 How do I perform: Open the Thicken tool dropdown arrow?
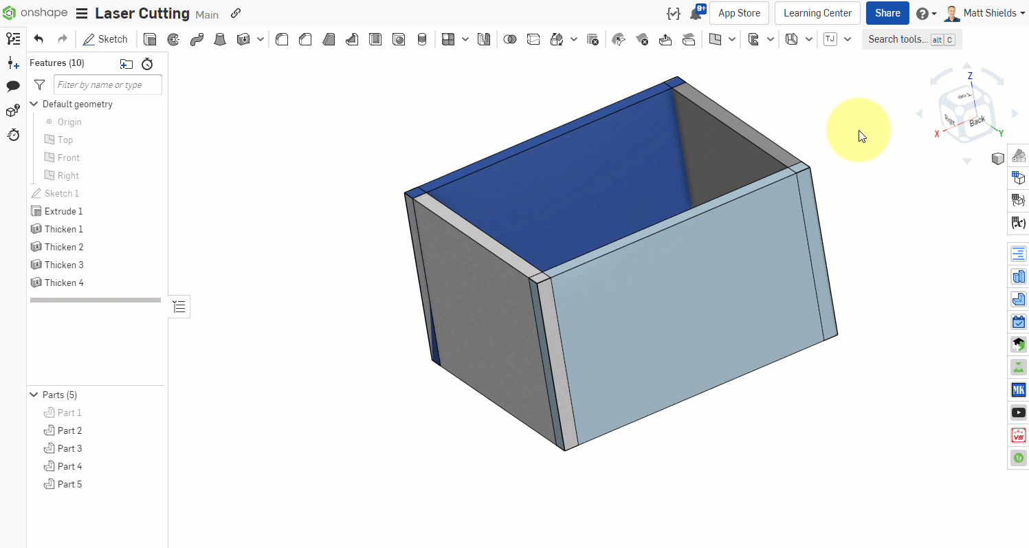pos(260,39)
